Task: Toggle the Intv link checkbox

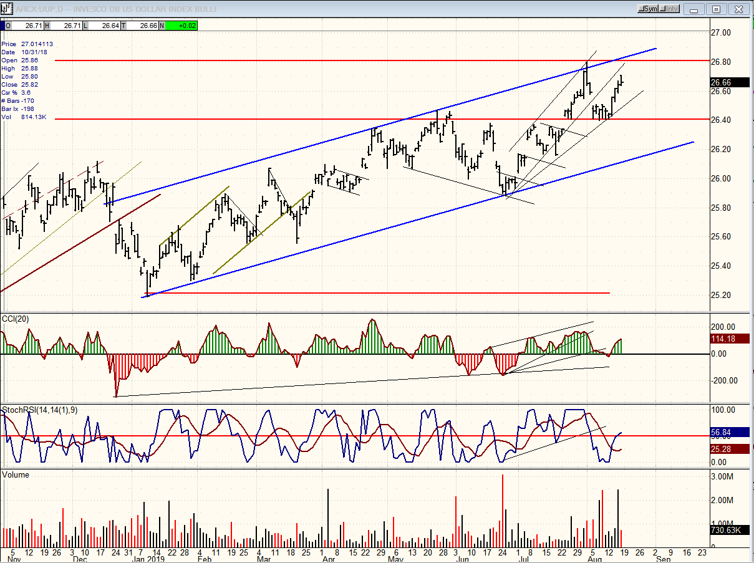Action: pyautogui.click(x=670, y=9)
